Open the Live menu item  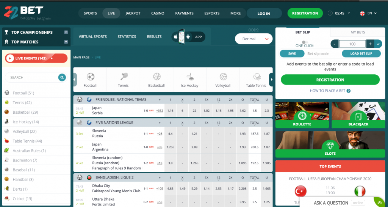point(111,13)
